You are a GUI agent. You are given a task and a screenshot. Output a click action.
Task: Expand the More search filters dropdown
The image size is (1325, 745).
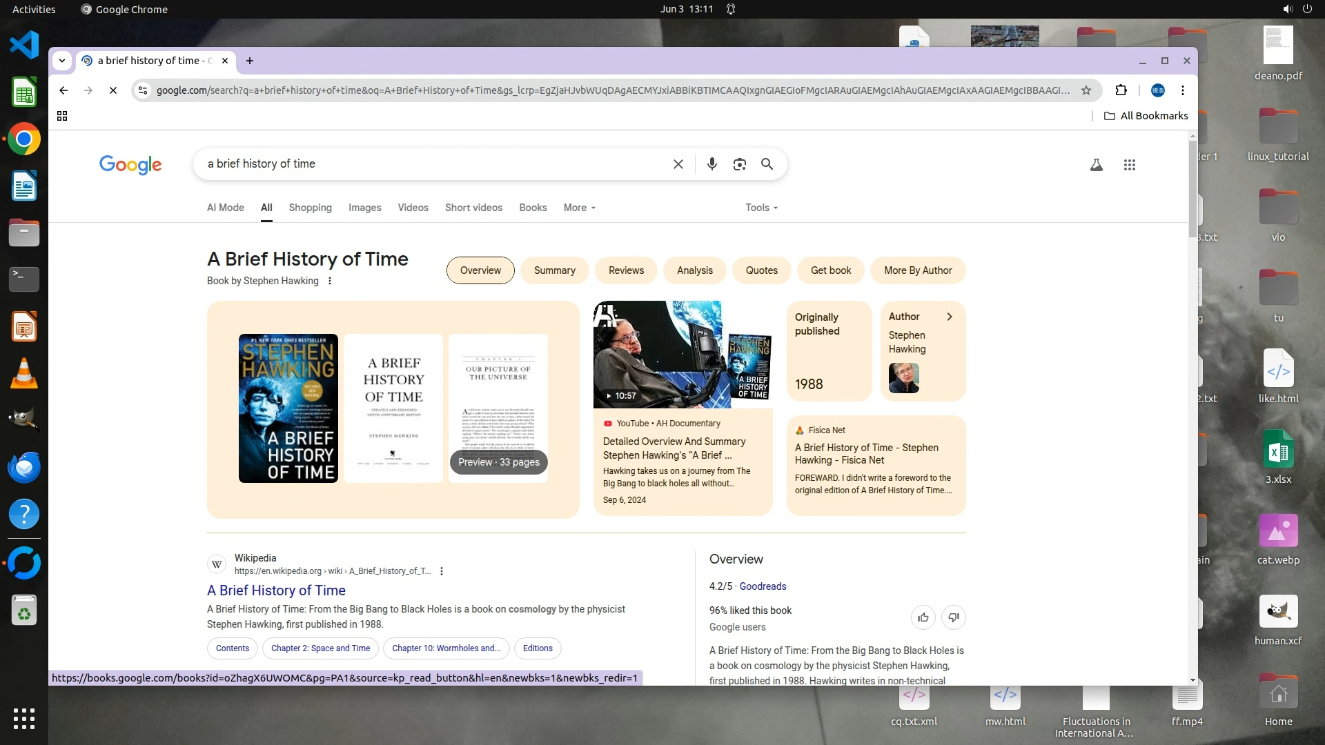(x=579, y=208)
